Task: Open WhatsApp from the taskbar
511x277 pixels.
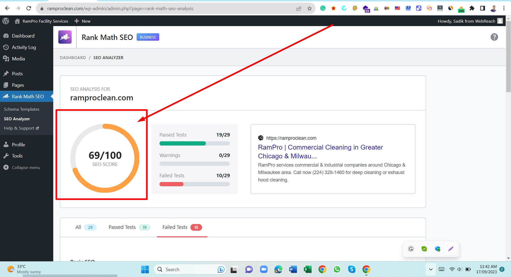Action: [337, 269]
